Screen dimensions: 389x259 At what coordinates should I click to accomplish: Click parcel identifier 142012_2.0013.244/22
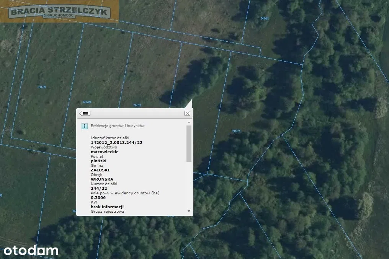[116, 142]
